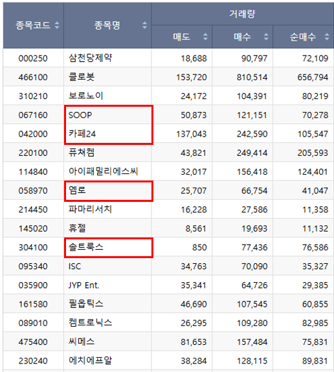Click the 종목코드 header label
Screen dimensions: 334x372
click(x=33, y=25)
